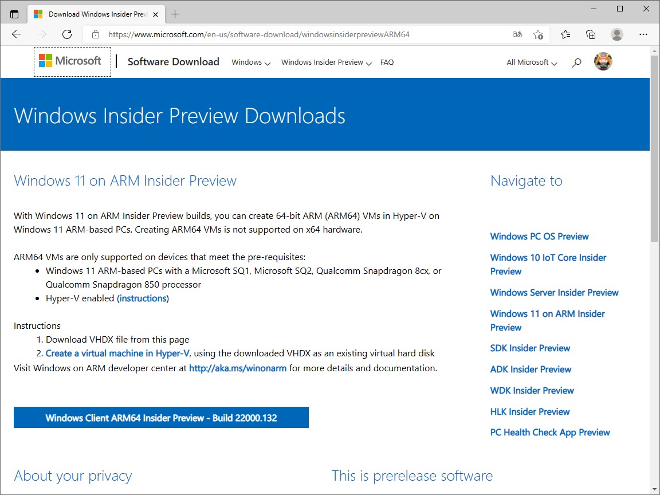Viewport: 660px width, 495px height.
Task: Visit the aka.ms/winonarm link
Action: [238, 368]
